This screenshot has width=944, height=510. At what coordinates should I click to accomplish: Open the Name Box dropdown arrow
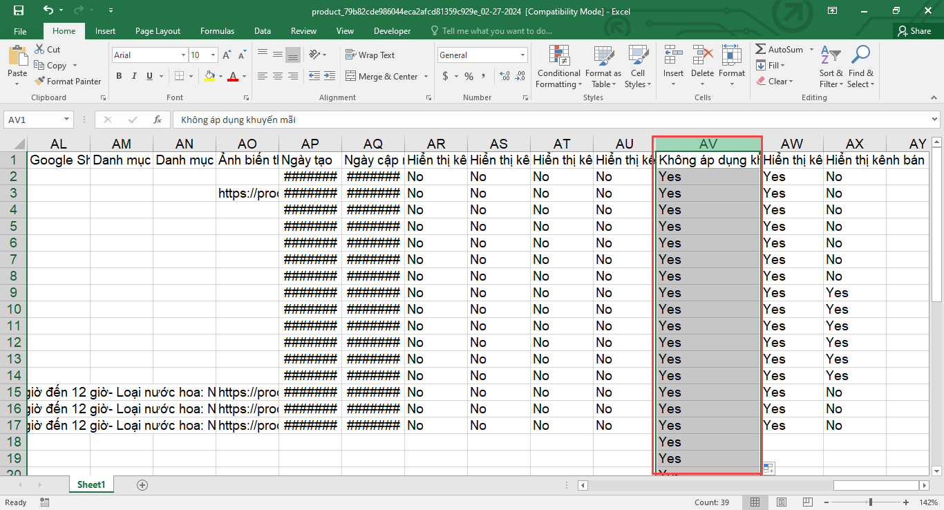pyautogui.click(x=66, y=120)
